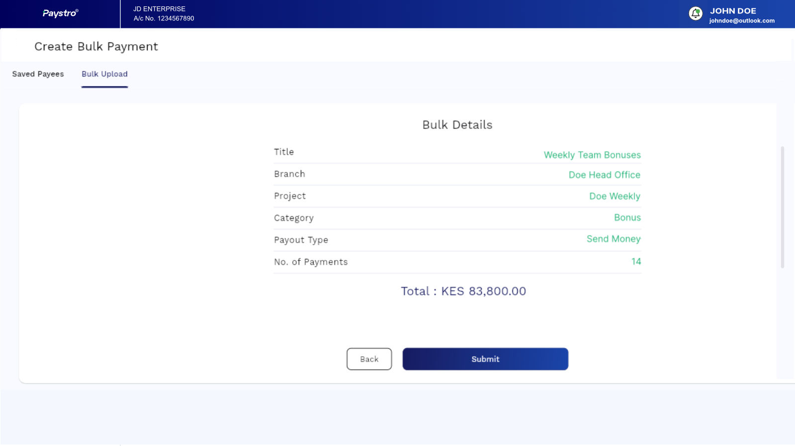Click the JD ENTERPRISE account name
The width and height of the screenshot is (795, 446).
[159, 9]
